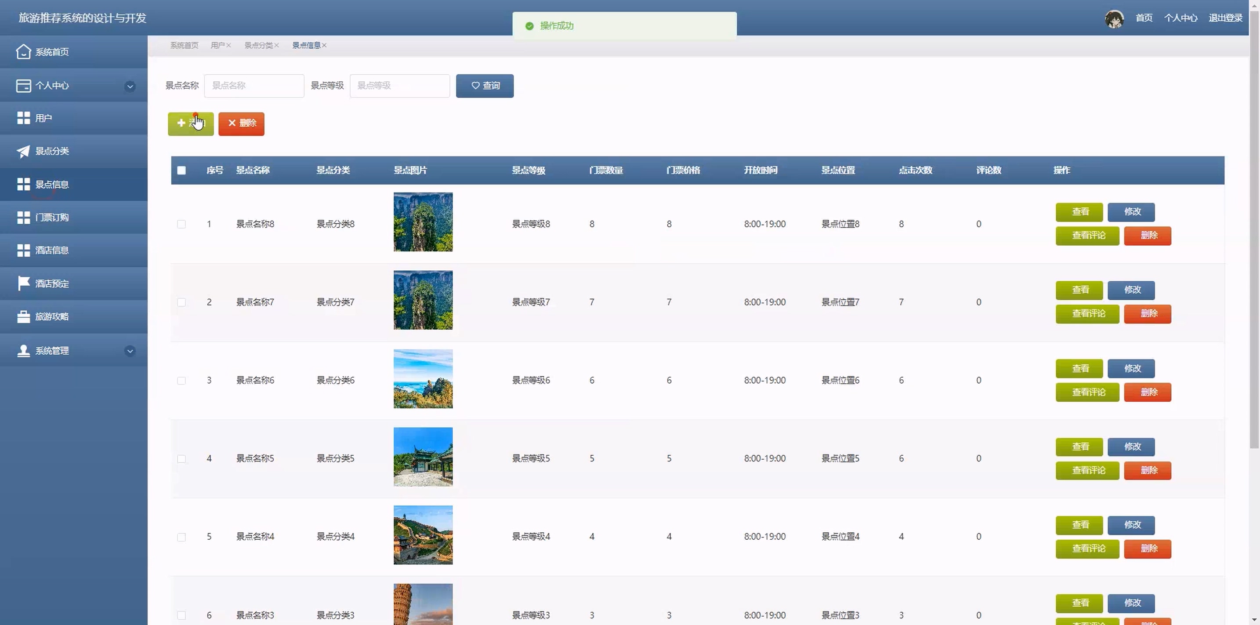Toggle the select-all checkbox in the table header
Image resolution: width=1260 pixels, height=625 pixels.
point(181,171)
